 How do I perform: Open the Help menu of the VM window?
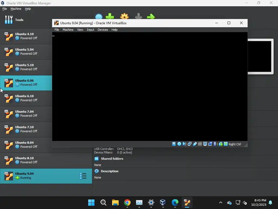(x=114, y=30)
